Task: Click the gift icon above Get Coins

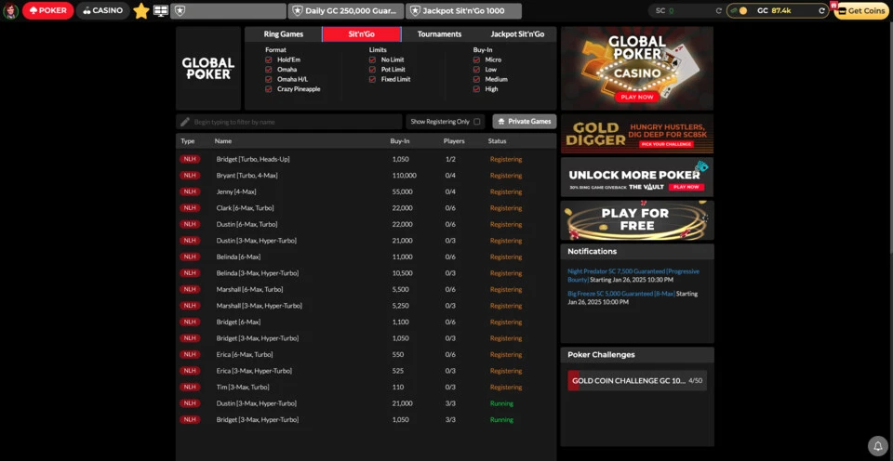Action: click(x=834, y=6)
